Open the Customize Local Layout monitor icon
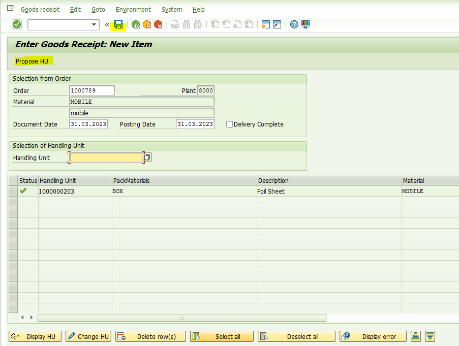Image resolution: width=459 pixels, height=346 pixels. 305,24
